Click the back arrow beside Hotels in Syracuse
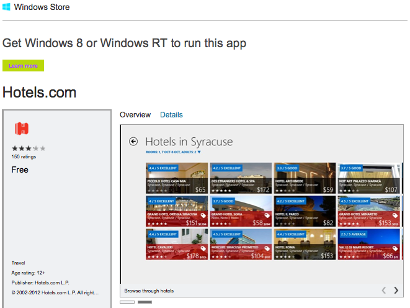Viewport: 410px width, 308px height. coord(133,142)
